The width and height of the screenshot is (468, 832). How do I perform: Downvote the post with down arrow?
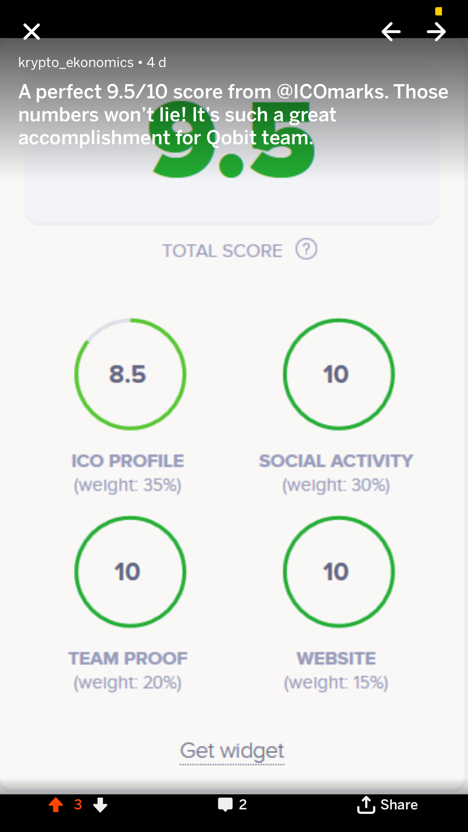click(100, 804)
